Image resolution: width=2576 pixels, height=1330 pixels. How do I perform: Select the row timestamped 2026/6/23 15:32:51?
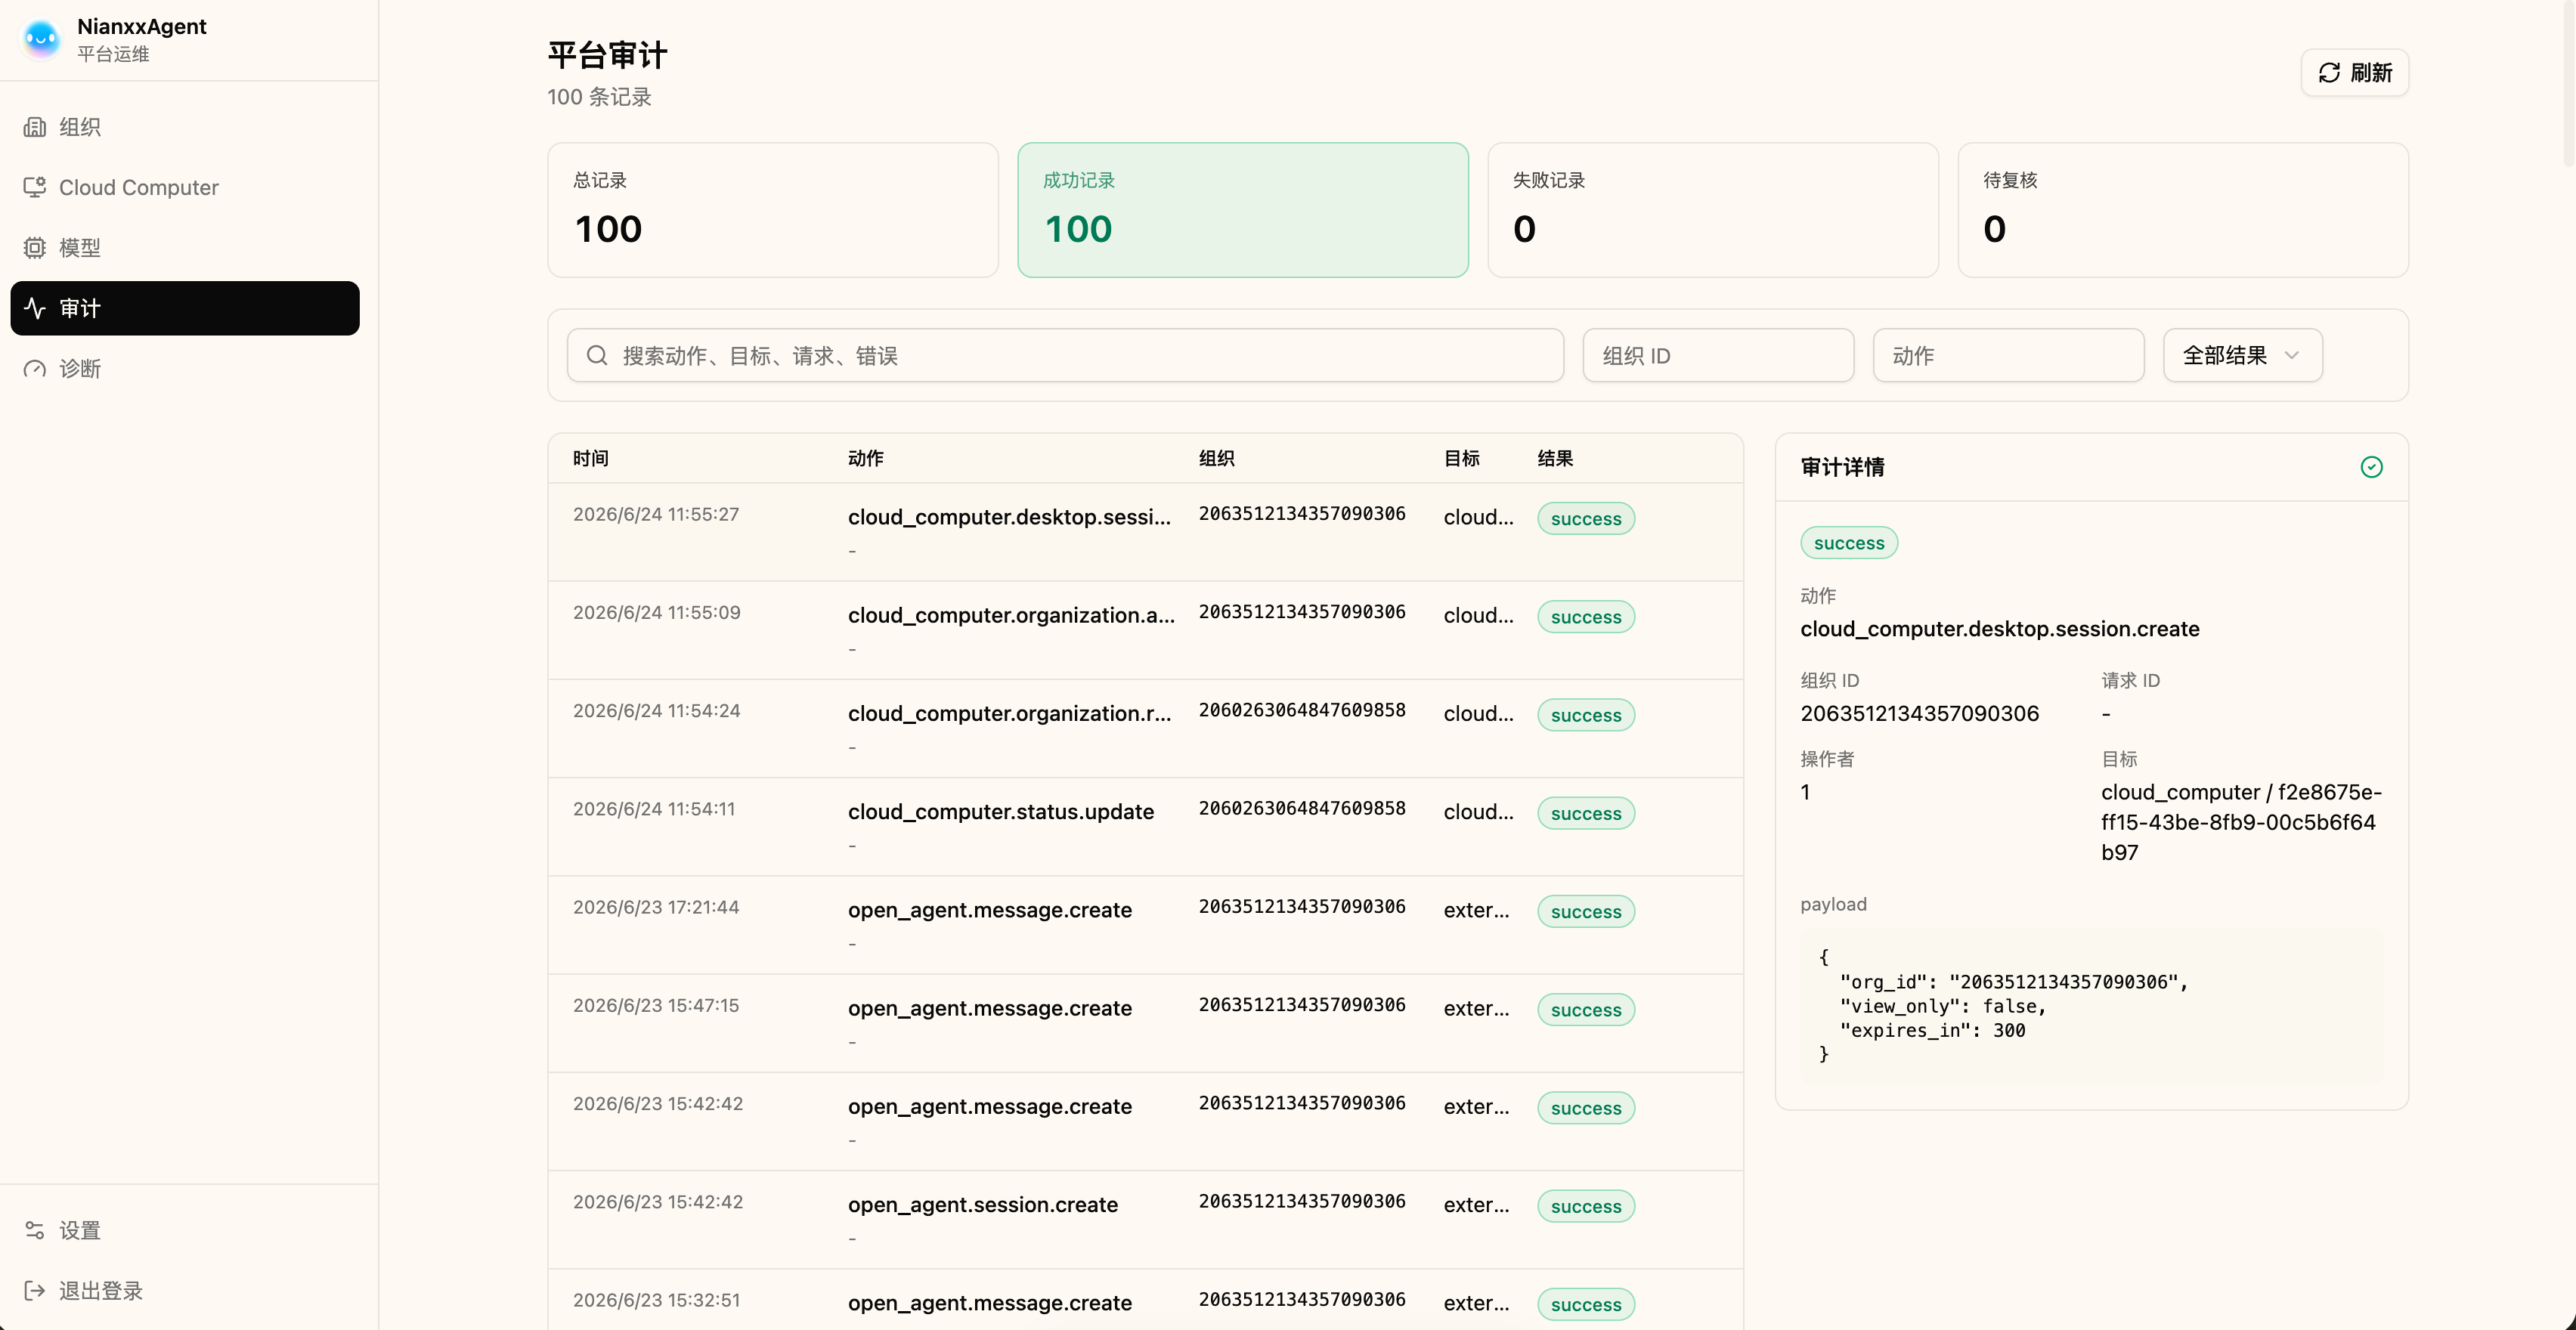point(1145,1300)
